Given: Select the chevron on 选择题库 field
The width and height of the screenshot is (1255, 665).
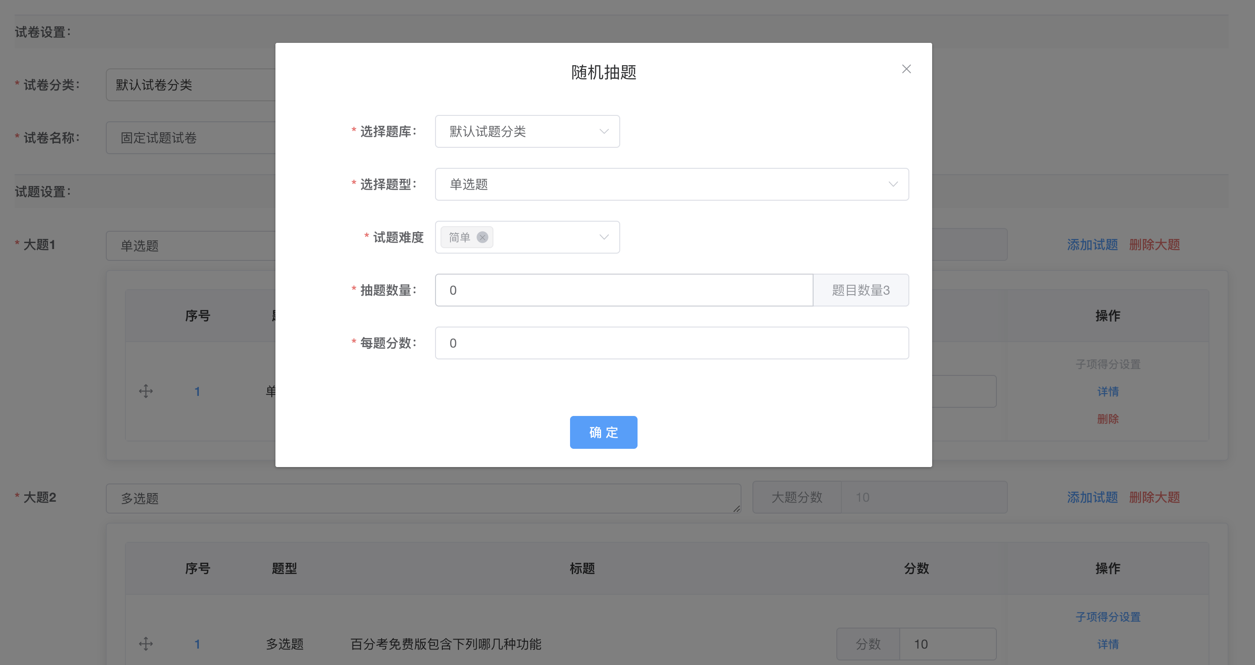Looking at the screenshot, I should pos(604,131).
